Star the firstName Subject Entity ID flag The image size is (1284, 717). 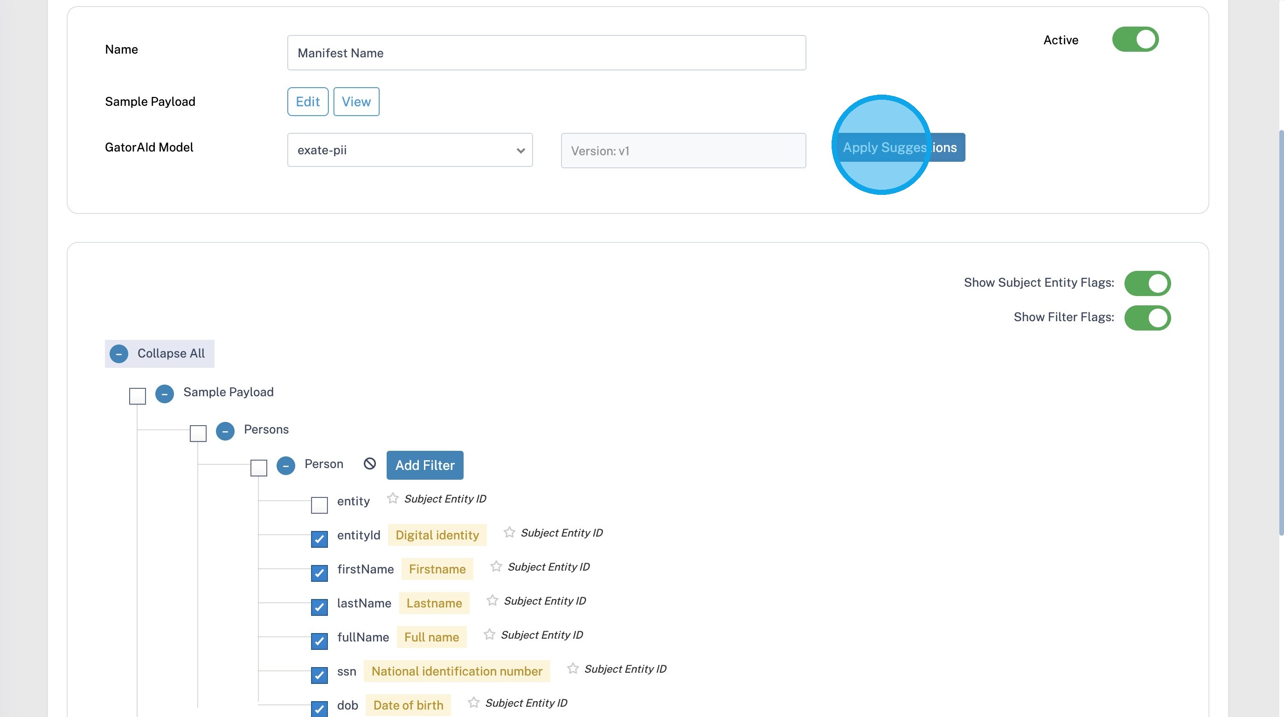pos(496,566)
